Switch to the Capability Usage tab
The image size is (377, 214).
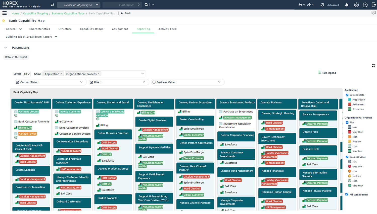92,29
